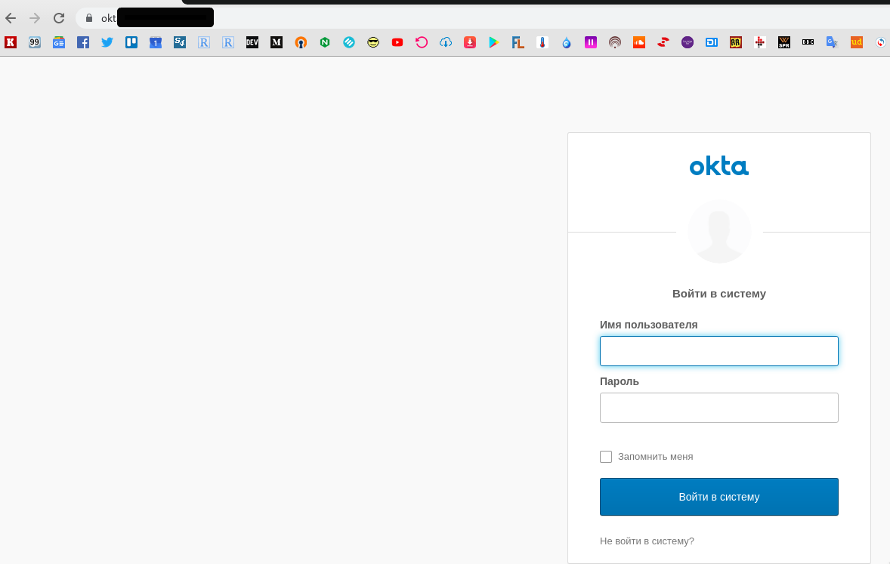Open the blue water drop bookmark
The width and height of the screenshot is (890, 564).
click(x=567, y=42)
